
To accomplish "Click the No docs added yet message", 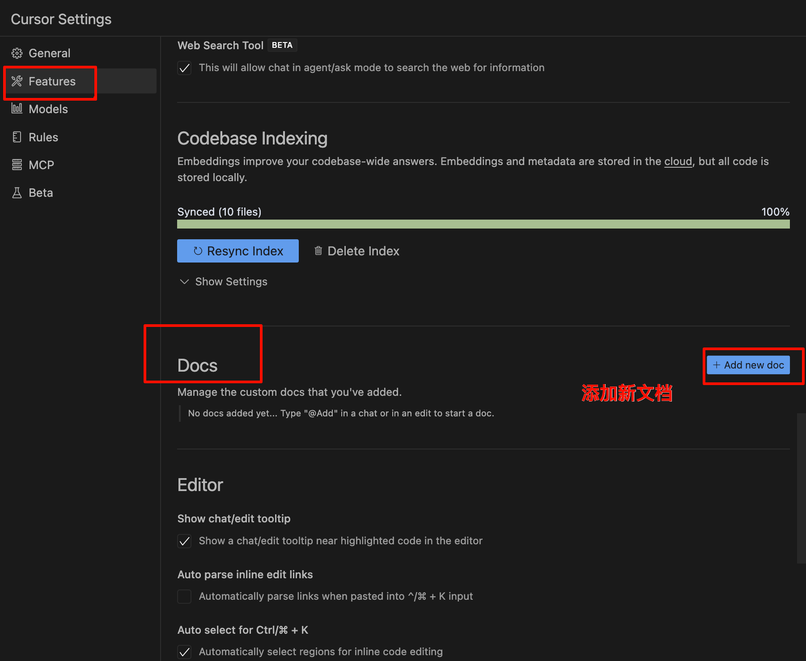I will tap(341, 413).
